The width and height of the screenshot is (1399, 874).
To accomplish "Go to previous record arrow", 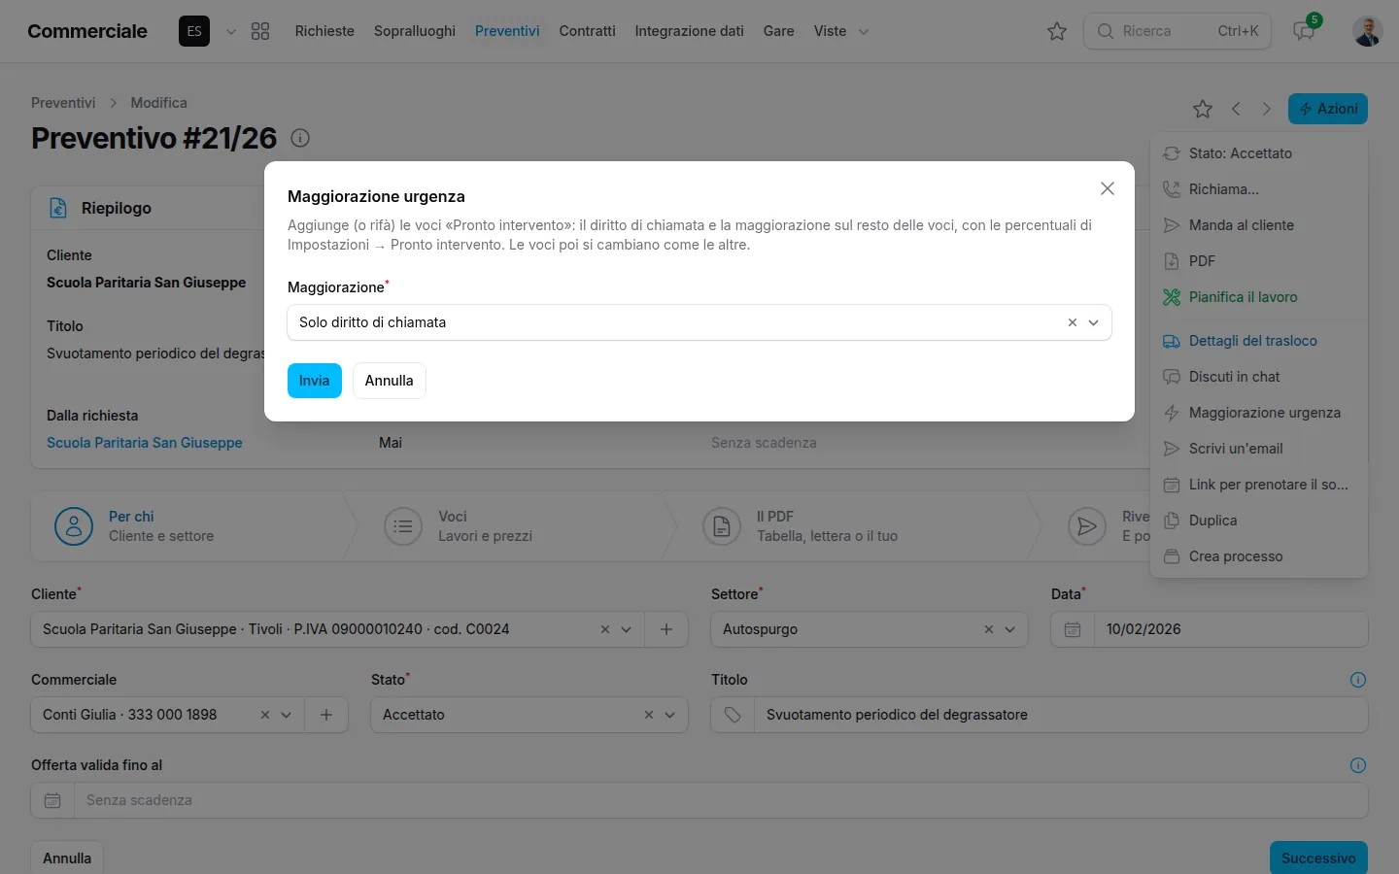I will point(1236,109).
